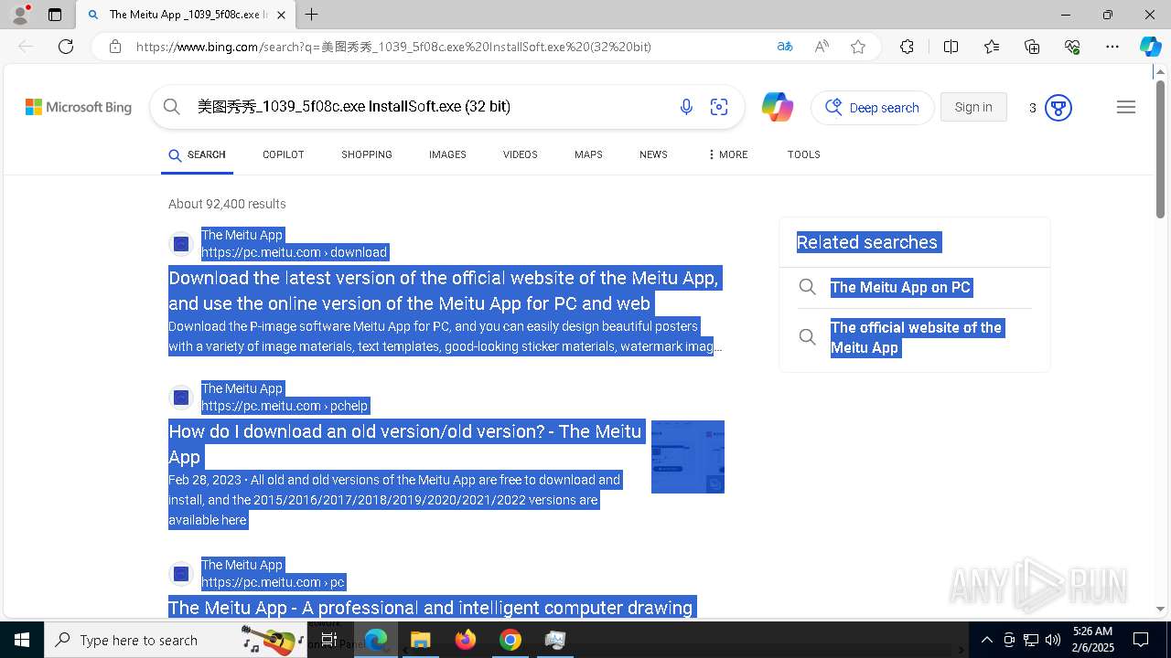This screenshot has height=658, width=1171.
Task: Turn on Read aloud icon
Action: point(822,47)
